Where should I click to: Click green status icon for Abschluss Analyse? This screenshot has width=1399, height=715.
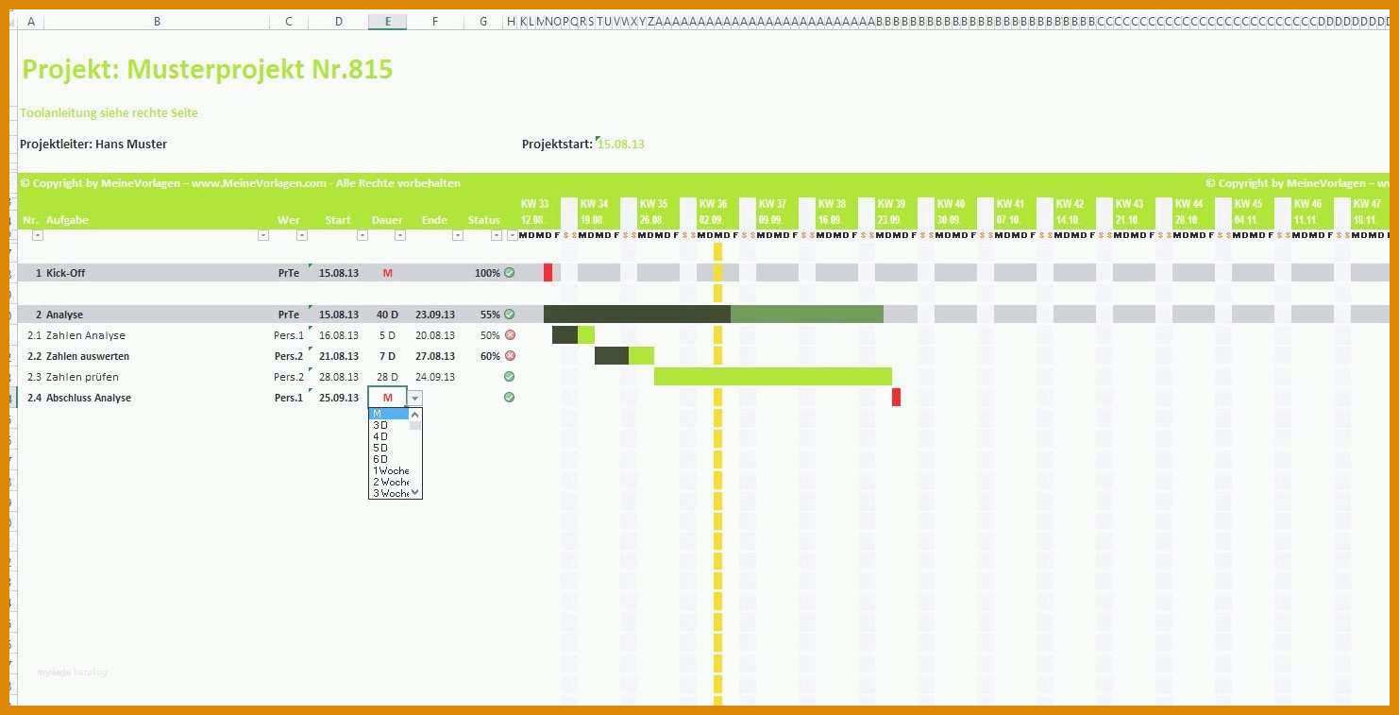(509, 398)
